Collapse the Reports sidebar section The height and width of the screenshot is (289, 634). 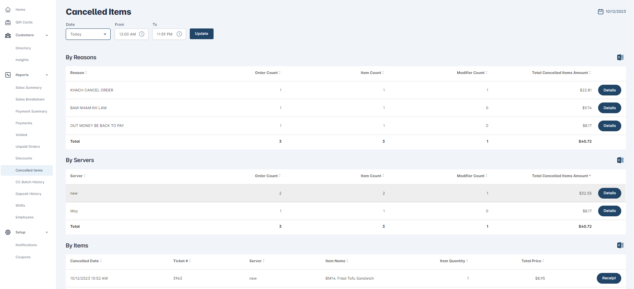[47, 75]
